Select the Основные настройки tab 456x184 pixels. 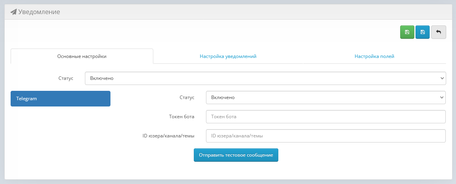(x=82, y=56)
